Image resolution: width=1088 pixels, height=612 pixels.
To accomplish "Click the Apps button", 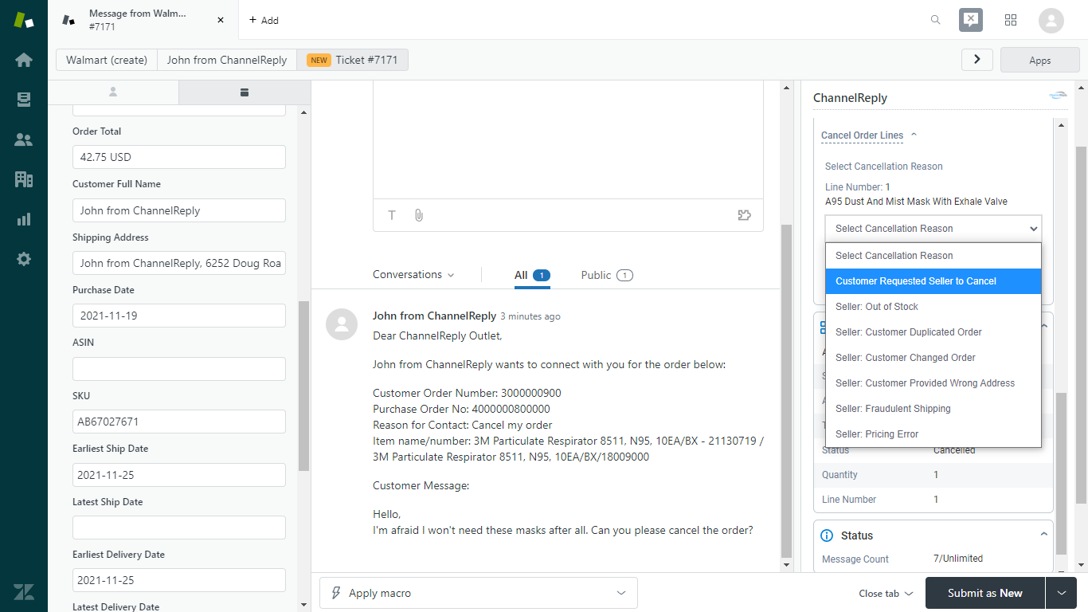I will (1040, 60).
